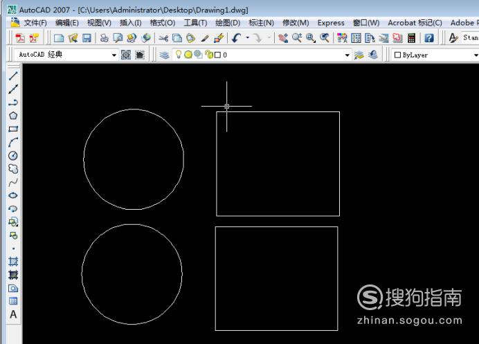Click the Plot print icon

104,38
